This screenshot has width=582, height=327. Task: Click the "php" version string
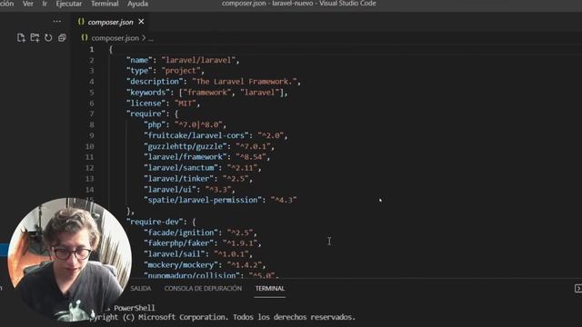click(x=198, y=125)
